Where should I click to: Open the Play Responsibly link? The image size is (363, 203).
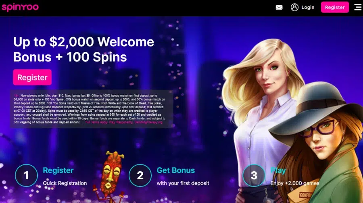point(121,122)
